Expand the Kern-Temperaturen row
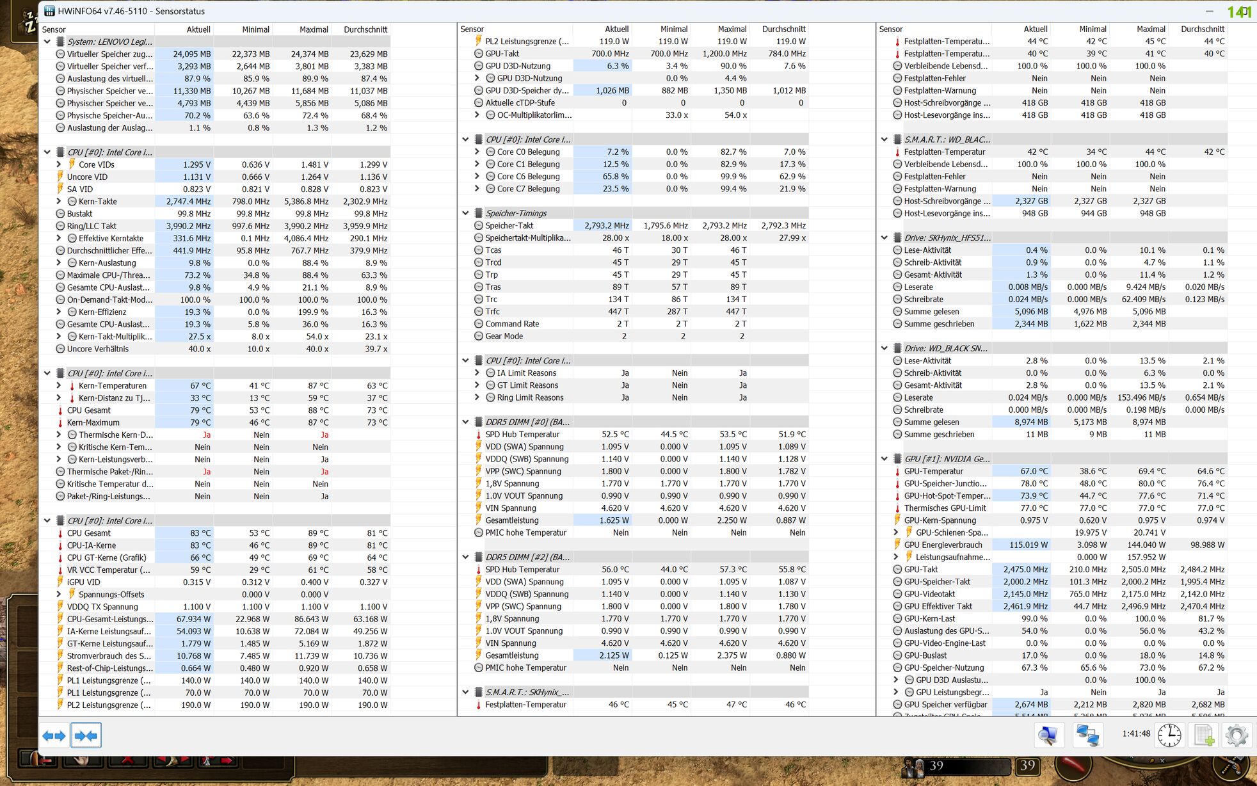Viewport: 1257px width, 786px height. (59, 386)
